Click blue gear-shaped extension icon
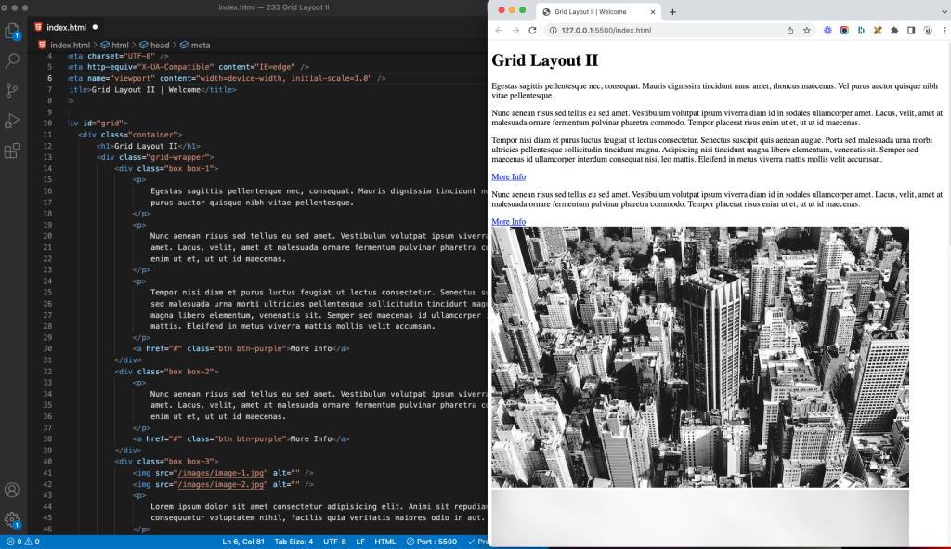 (827, 31)
